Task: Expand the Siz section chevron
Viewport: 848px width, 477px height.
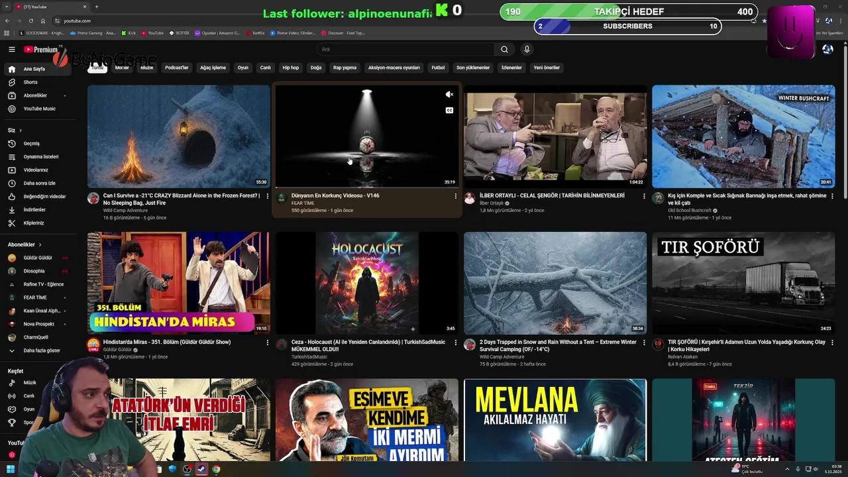Action: click(21, 131)
